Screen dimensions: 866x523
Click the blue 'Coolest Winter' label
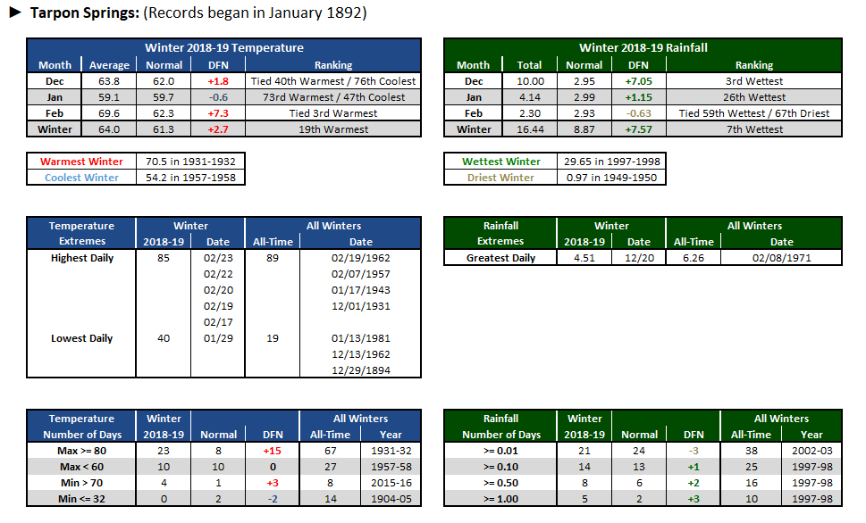pos(81,177)
